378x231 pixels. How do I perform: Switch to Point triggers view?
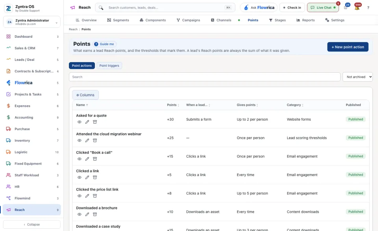[x=109, y=66]
